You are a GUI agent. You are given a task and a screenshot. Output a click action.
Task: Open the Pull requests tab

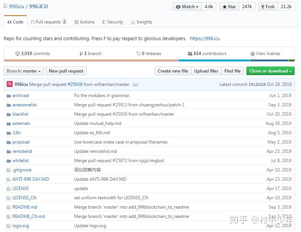coord(48,22)
